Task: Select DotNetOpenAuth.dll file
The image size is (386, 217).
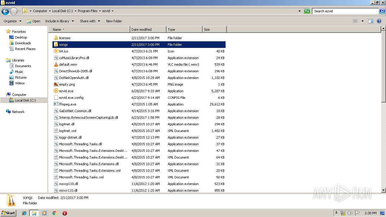Action: 74,78
